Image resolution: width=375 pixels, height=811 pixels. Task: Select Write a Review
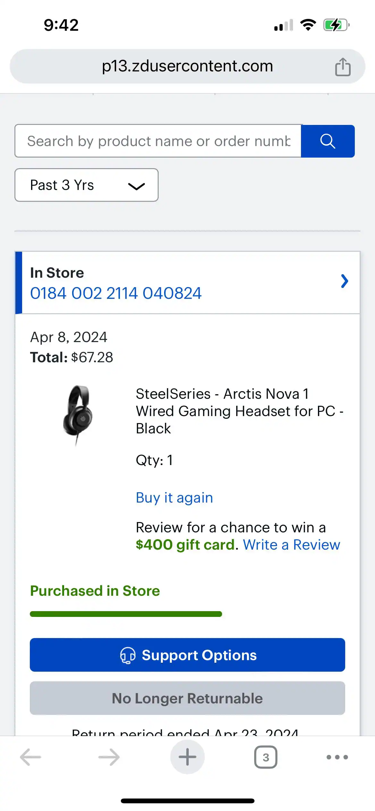pyautogui.click(x=291, y=544)
